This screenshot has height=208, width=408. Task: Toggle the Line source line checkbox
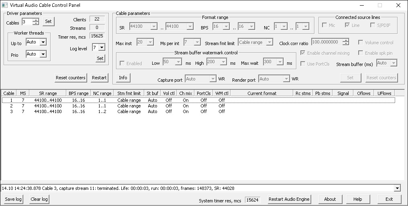[347, 25]
